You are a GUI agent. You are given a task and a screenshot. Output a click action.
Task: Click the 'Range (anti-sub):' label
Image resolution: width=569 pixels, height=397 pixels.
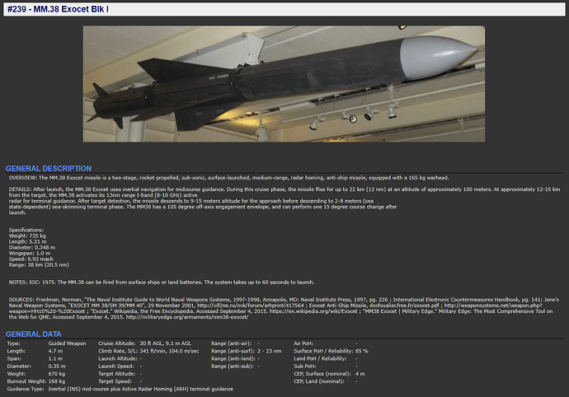click(x=232, y=367)
